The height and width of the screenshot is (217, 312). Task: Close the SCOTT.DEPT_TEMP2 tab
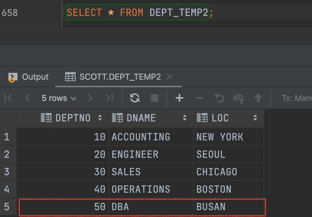[170, 77]
